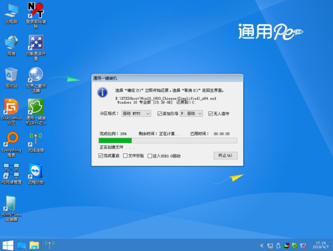The width and height of the screenshot is (333, 251).
Task: Click the Win10_1803 esd file path text
Action: [x=165, y=98]
